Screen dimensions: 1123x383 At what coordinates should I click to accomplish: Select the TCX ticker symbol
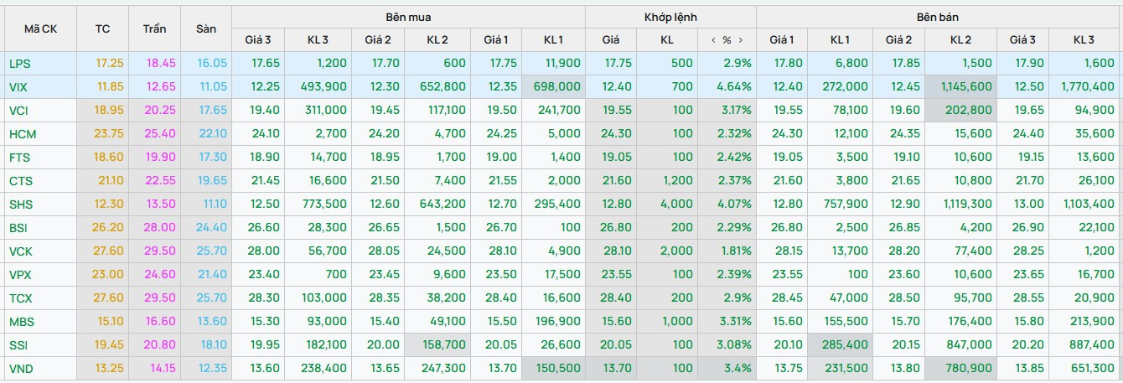click(20, 298)
